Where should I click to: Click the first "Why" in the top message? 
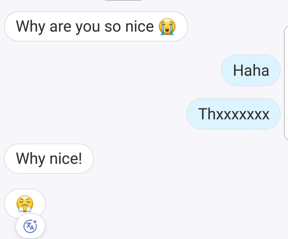coord(31,27)
